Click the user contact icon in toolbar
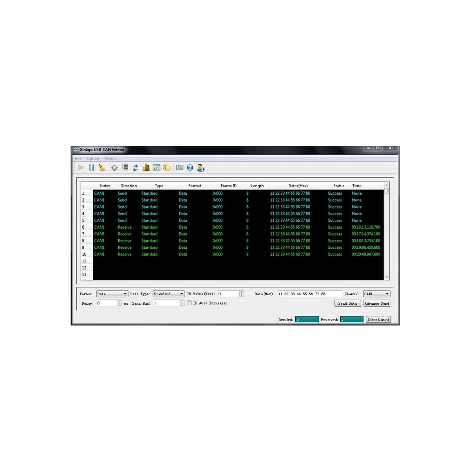This screenshot has height=470, width=470. 201,168
